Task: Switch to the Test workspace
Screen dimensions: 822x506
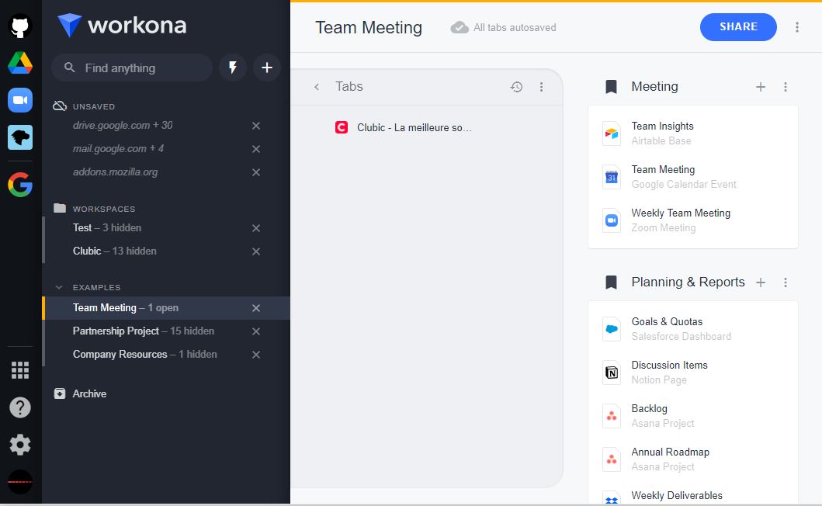Action: click(x=107, y=227)
